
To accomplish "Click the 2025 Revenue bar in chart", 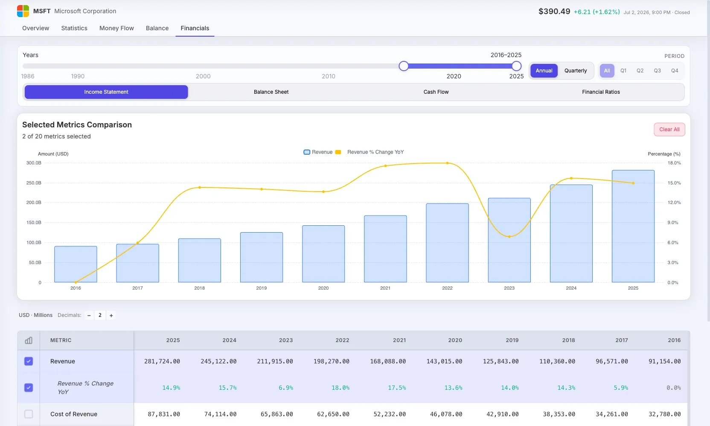I will click(633, 226).
